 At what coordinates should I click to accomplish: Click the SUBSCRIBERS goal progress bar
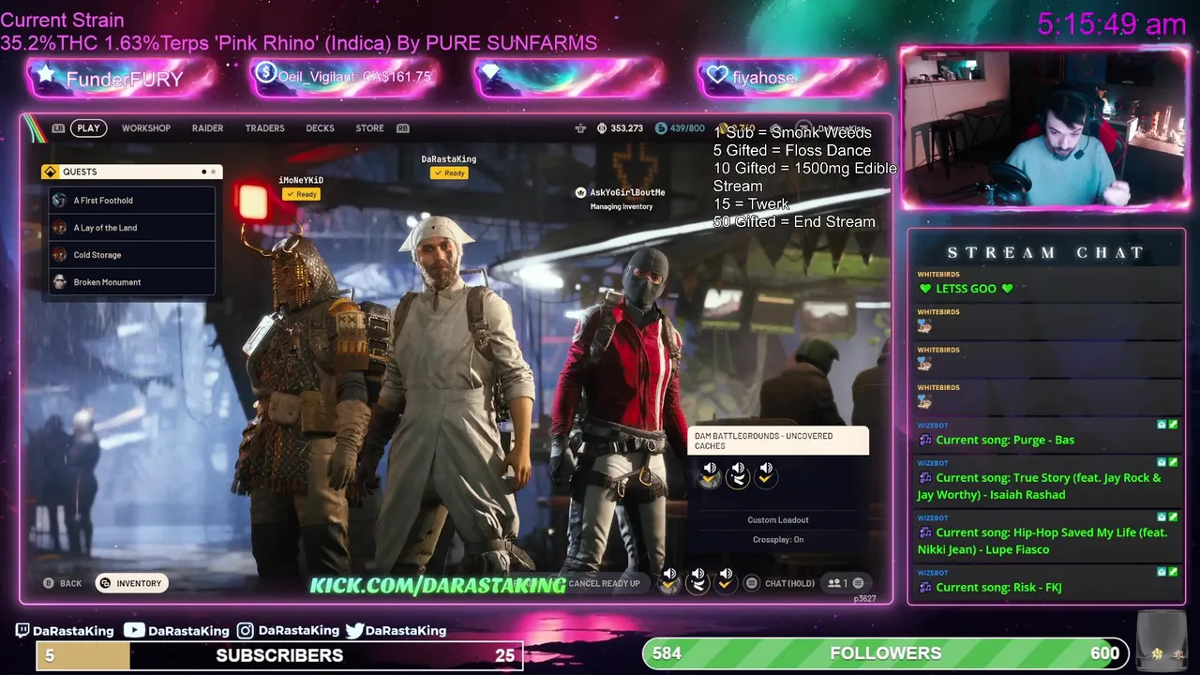tap(279, 655)
